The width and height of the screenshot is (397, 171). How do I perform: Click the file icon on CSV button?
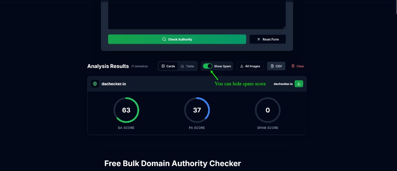point(272,66)
